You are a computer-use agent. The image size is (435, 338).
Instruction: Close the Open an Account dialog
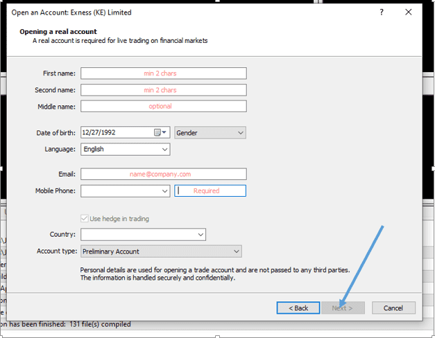coord(409,12)
